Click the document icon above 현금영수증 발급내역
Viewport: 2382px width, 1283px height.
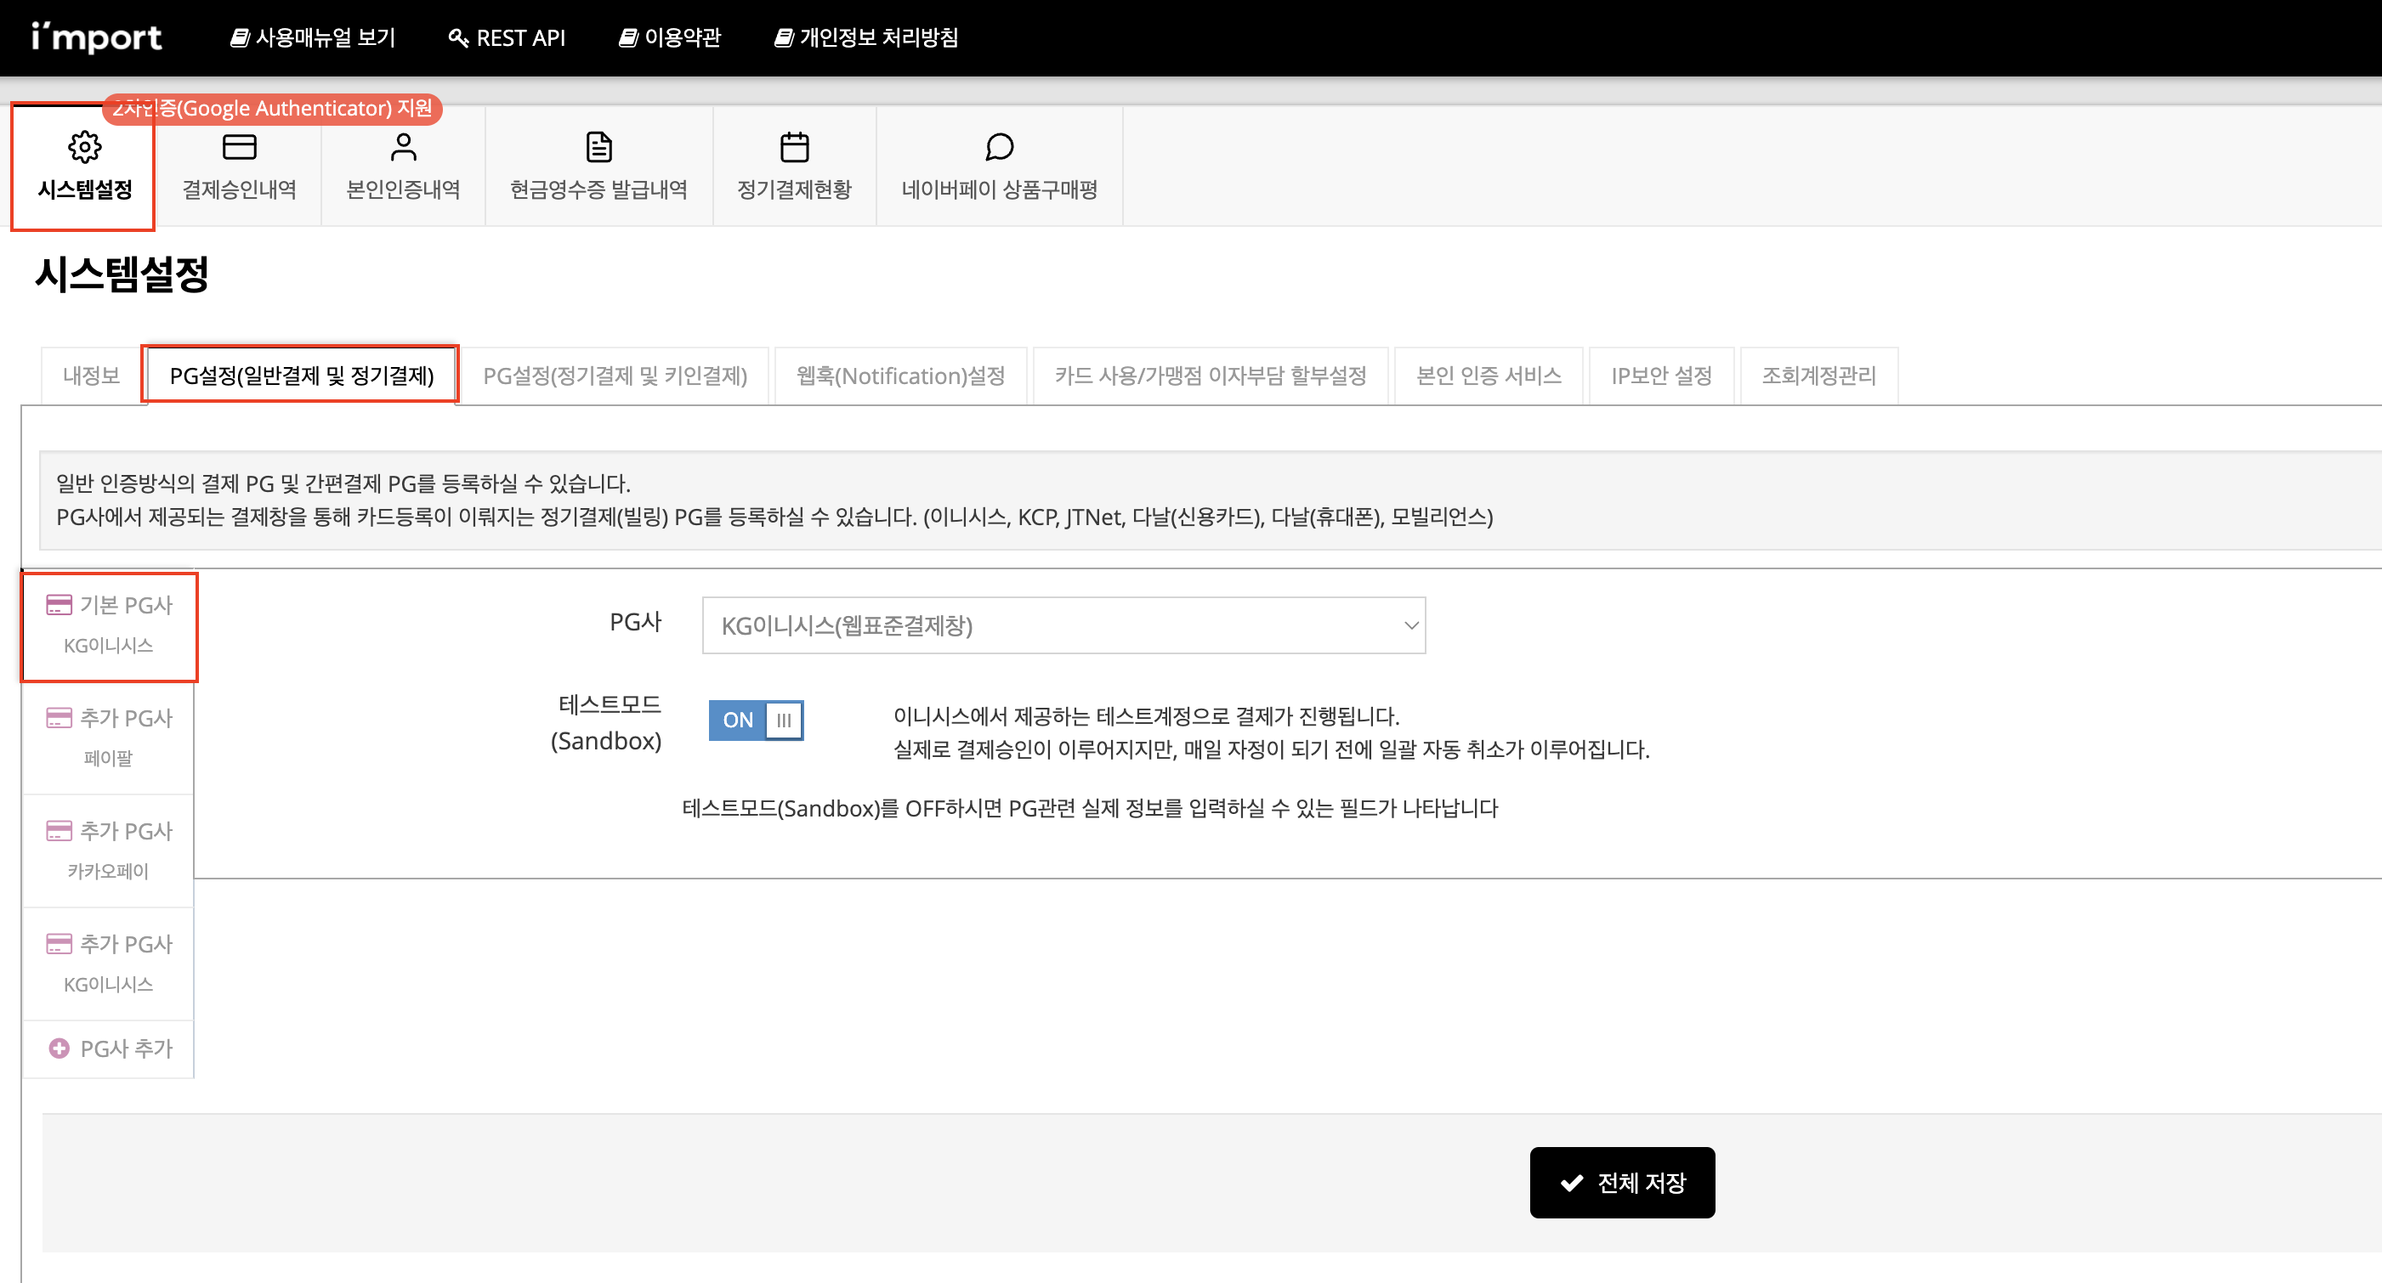pyautogui.click(x=599, y=147)
